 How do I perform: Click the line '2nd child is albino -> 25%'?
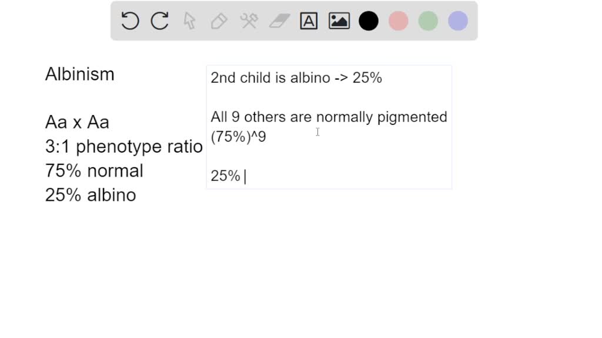pyautogui.click(x=296, y=77)
